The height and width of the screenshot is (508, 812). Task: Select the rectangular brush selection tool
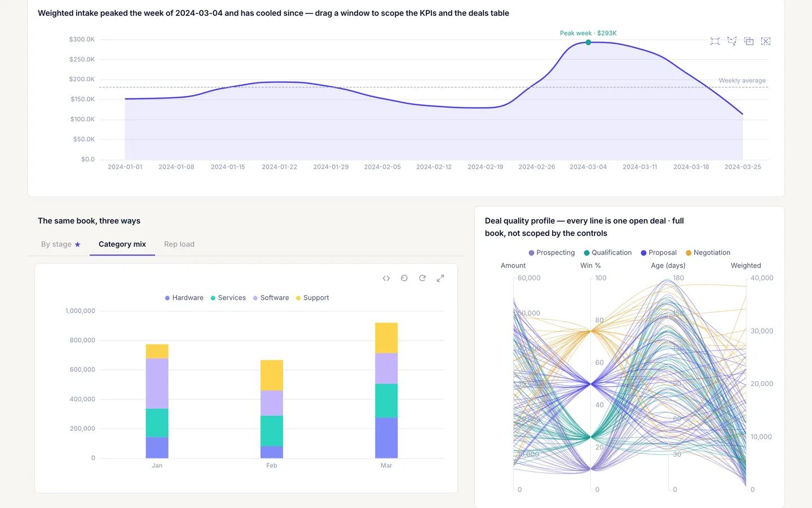tap(715, 41)
